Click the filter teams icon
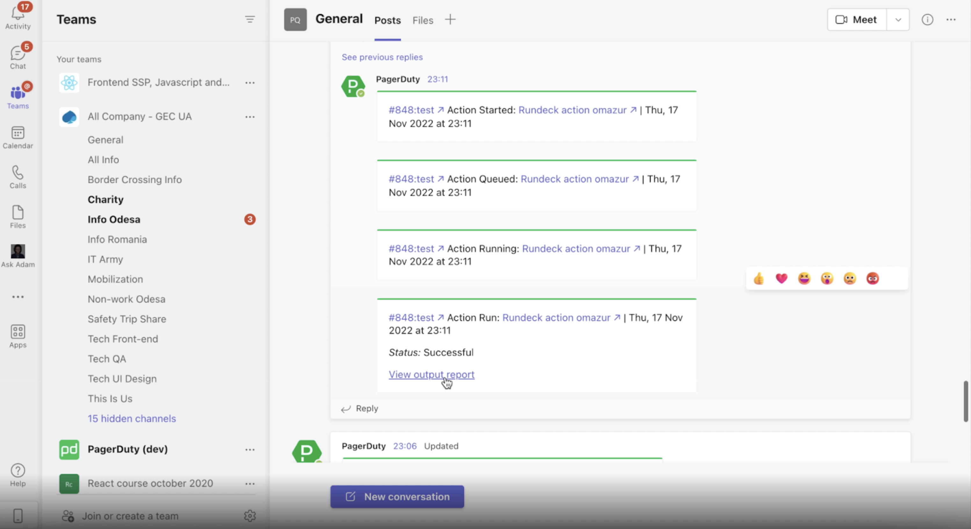 click(250, 19)
